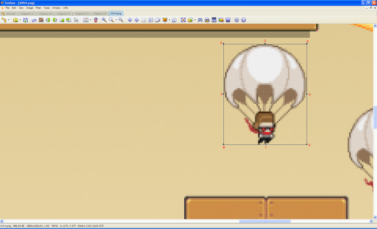Click the Scanner acquire icon
377x229 pixels.
214,20
